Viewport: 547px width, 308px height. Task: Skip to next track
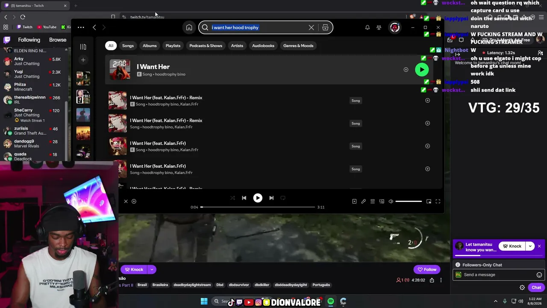[271, 198]
